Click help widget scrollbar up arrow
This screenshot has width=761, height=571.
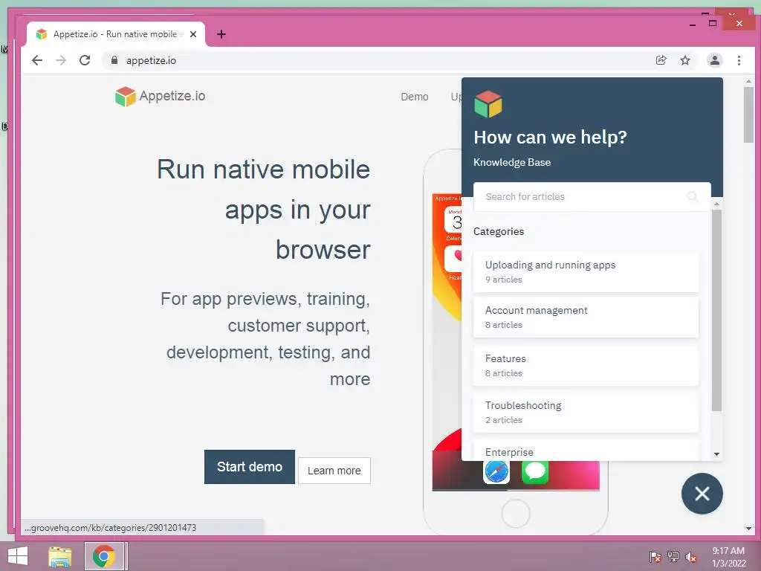[x=717, y=204]
